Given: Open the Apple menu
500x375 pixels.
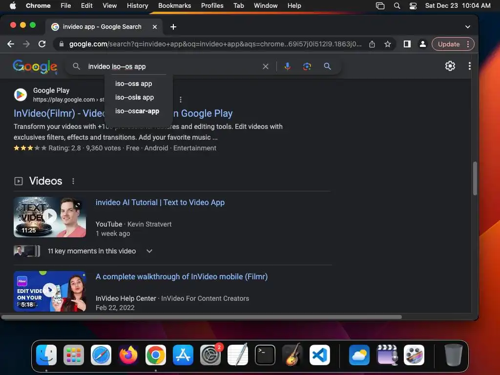Looking at the screenshot, I should (13, 5).
